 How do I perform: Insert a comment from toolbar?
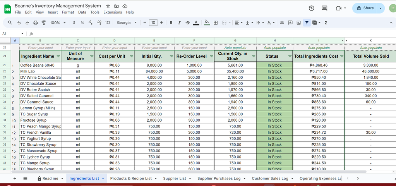pos(290,23)
